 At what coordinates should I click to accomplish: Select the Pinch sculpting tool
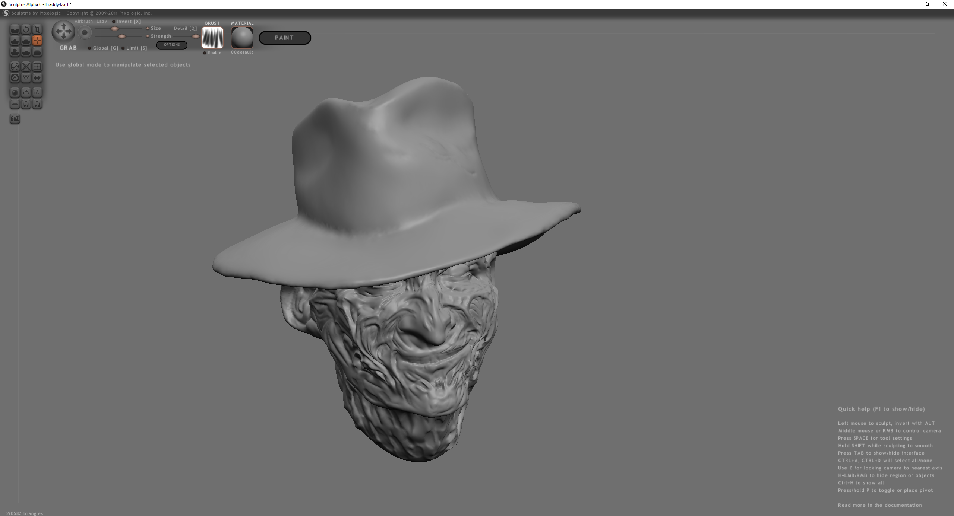coord(26,52)
